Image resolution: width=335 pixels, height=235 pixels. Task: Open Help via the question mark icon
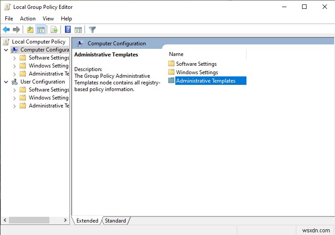pyautogui.click(x=68, y=29)
